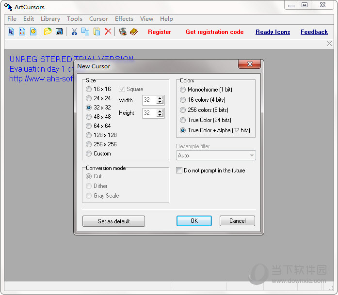338x295 pixels.
Task: Click the wizard character toolbar icon
Action: pyautogui.click(x=123, y=31)
